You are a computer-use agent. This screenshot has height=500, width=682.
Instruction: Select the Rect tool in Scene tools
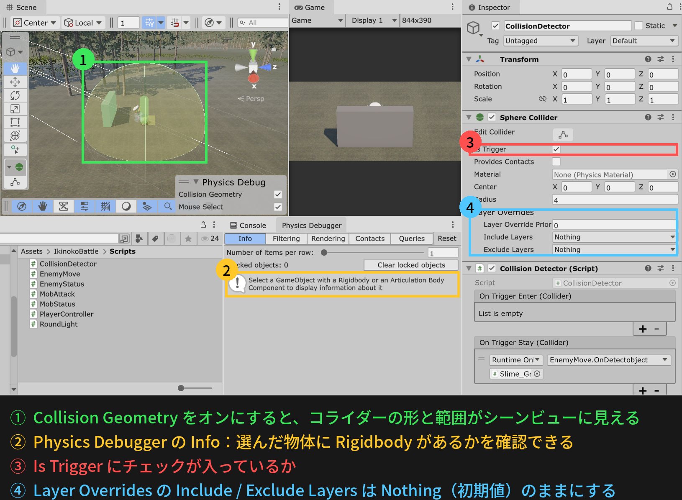pos(15,122)
